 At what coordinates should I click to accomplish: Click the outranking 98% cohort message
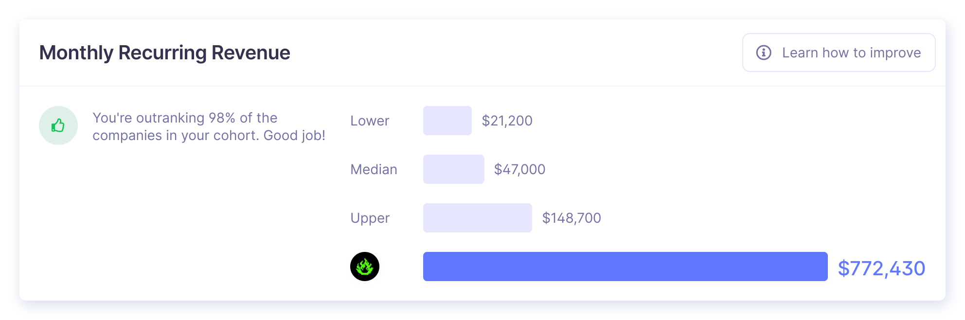(209, 126)
